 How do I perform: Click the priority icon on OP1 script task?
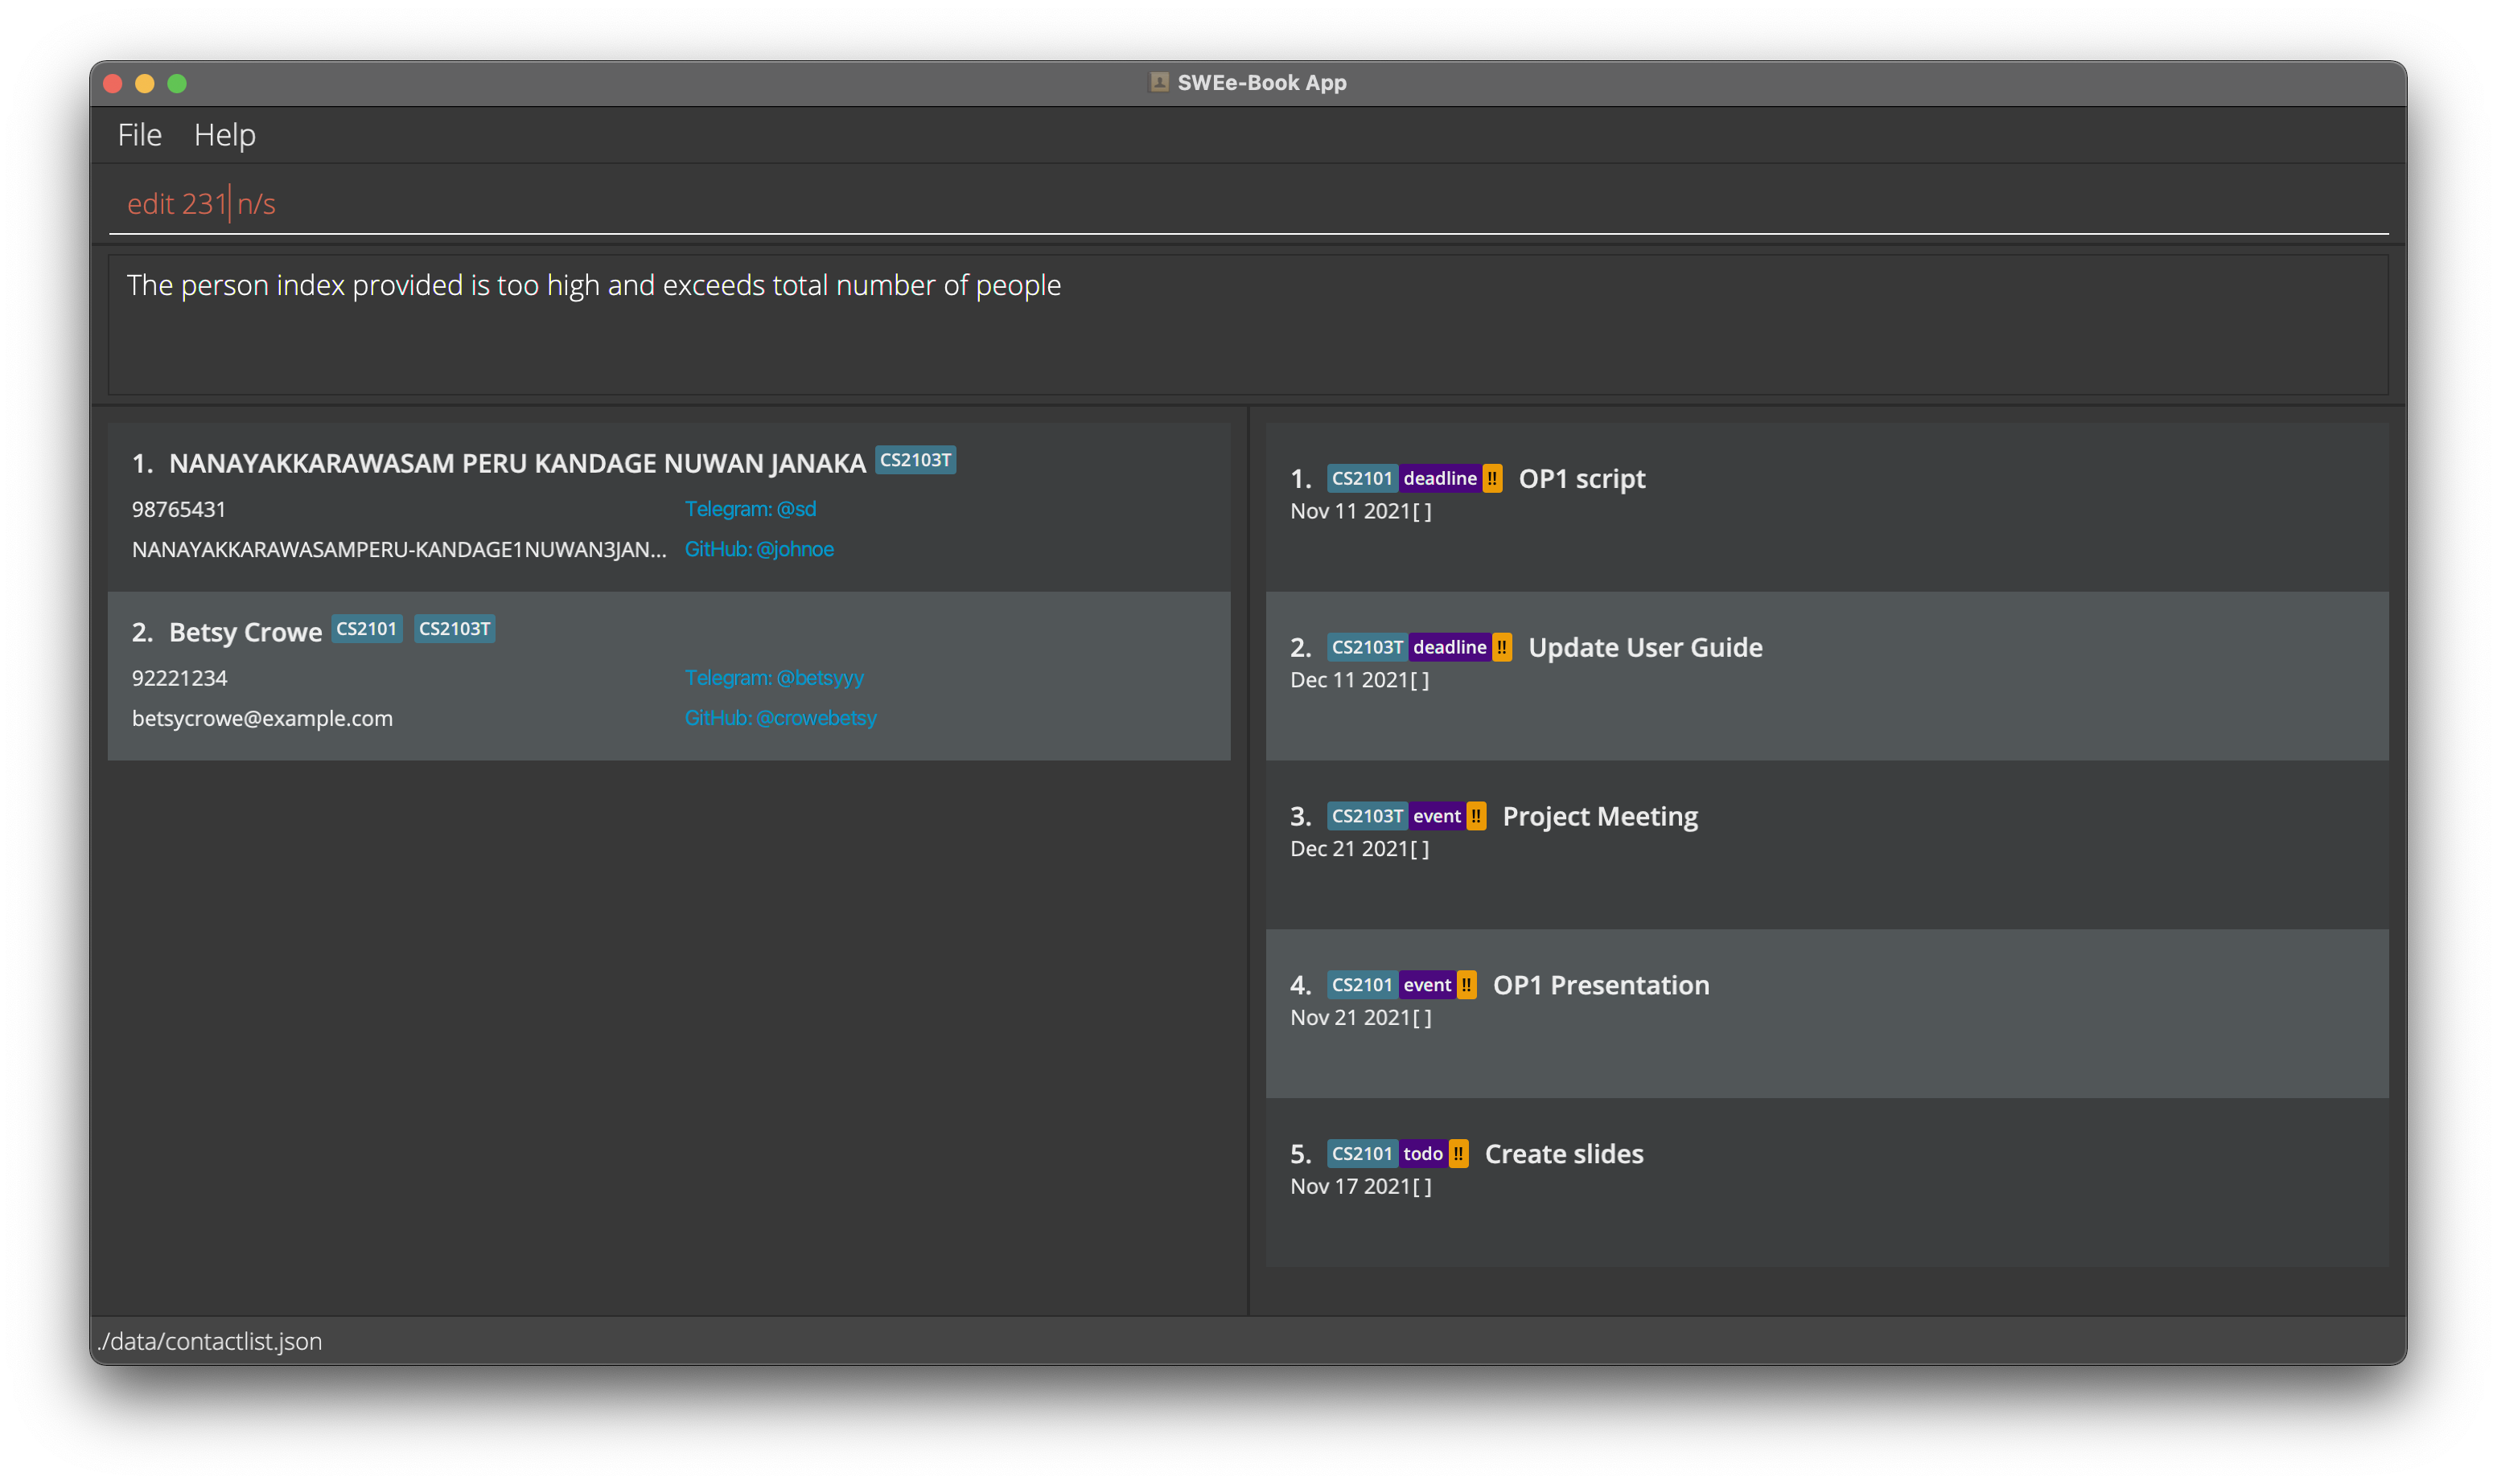point(1491,478)
